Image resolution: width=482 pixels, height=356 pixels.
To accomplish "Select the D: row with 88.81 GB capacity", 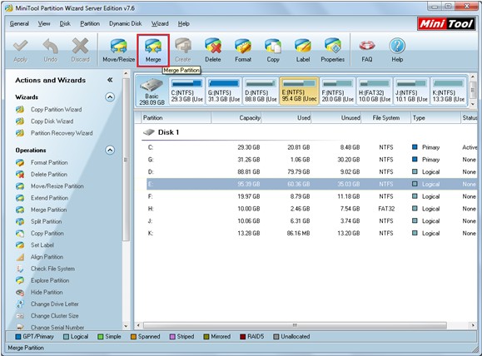I will point(311,172).
